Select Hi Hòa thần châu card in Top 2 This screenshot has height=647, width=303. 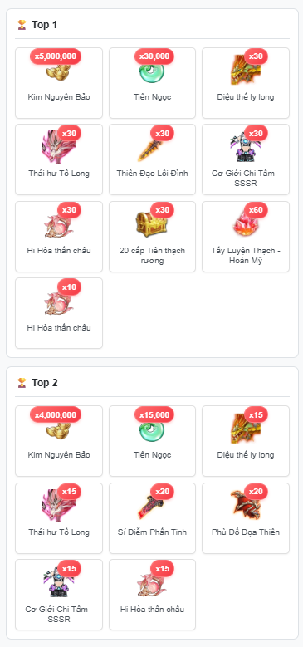(152, 595)
